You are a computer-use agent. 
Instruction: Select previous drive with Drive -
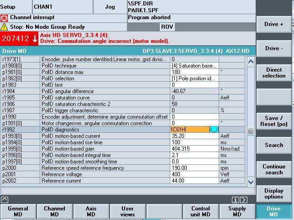pyautogui.click(x=274, y=48)
